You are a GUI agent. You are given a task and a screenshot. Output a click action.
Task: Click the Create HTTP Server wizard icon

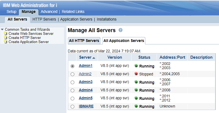point(5,38)
